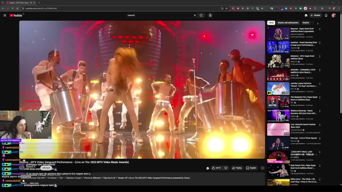This screenshot has width=342, height=192.
Task: Click the video title 'Shakira - MTV Video Vanguard Performance'
Action: [x=74, y=162]
